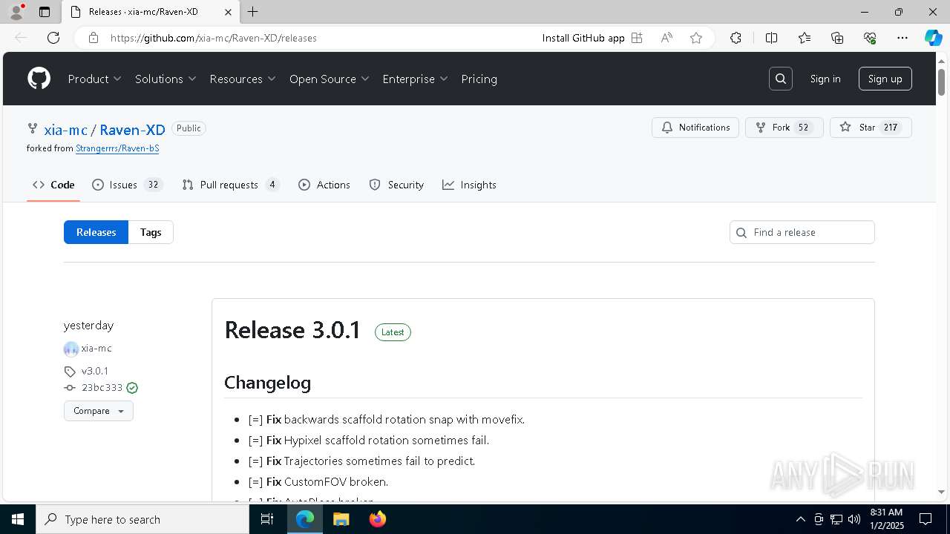This screenshot has height=534, width=950.
Task: Open the GitHub search icon button
Action: tap(781, 79)
